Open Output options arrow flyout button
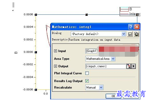 [x=133, y=66]
